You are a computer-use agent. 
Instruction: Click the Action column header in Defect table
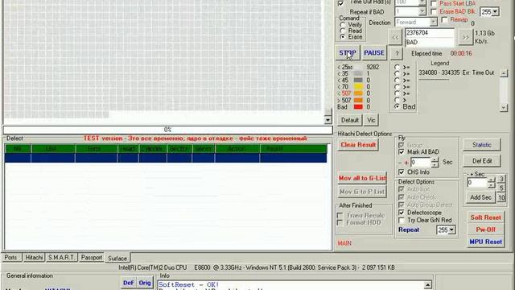(237, 149)
